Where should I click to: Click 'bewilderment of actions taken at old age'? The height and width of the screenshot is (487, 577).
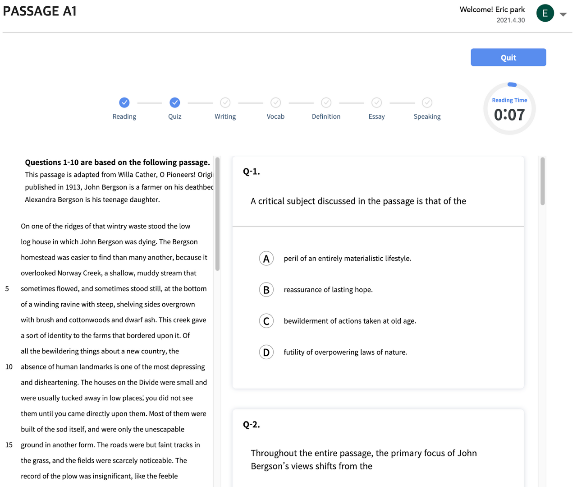pos(350,321)
